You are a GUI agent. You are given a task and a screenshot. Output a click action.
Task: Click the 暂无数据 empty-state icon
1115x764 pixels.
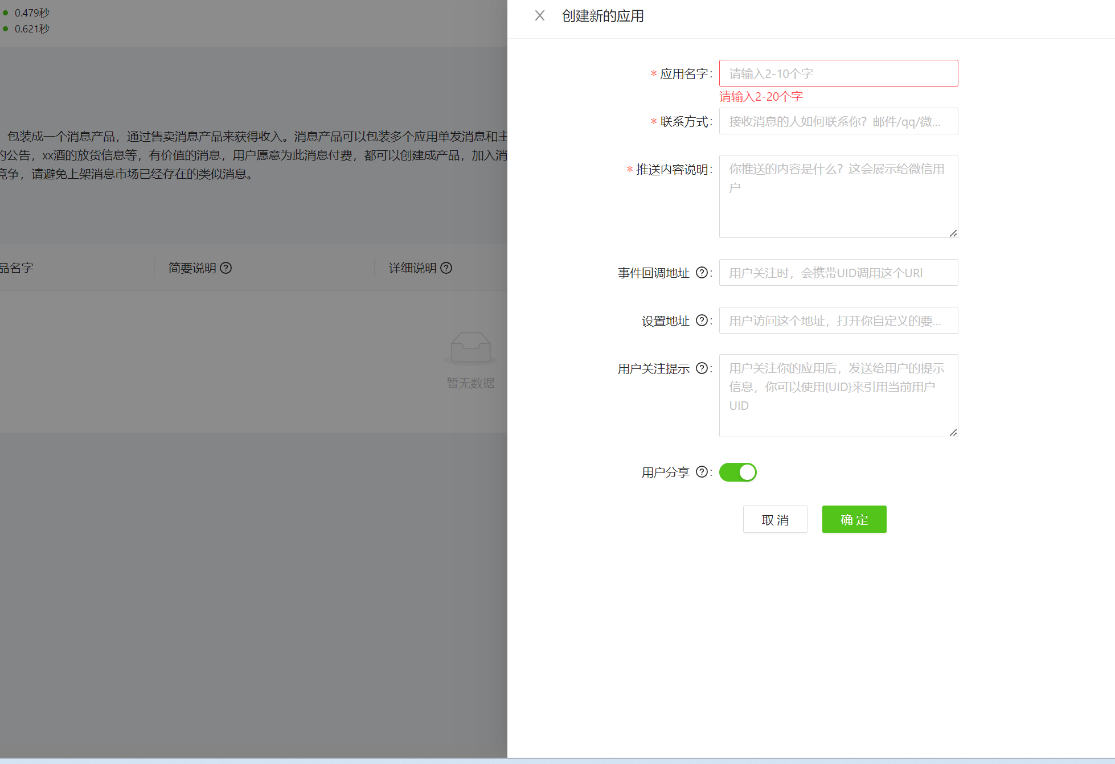click(470, 347)
